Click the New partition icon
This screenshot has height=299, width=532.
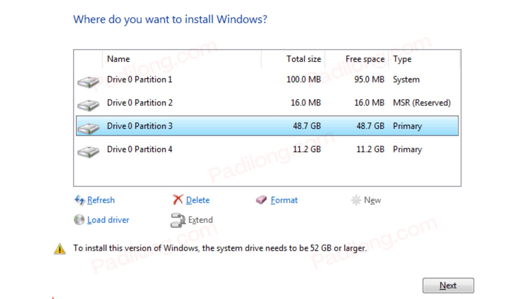pyautogui.click(x=356, y=200)
